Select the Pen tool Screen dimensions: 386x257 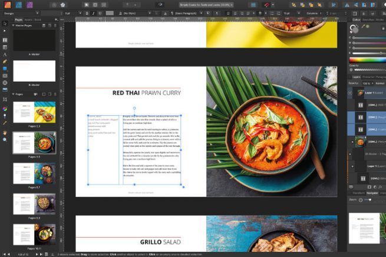(5, 62)
